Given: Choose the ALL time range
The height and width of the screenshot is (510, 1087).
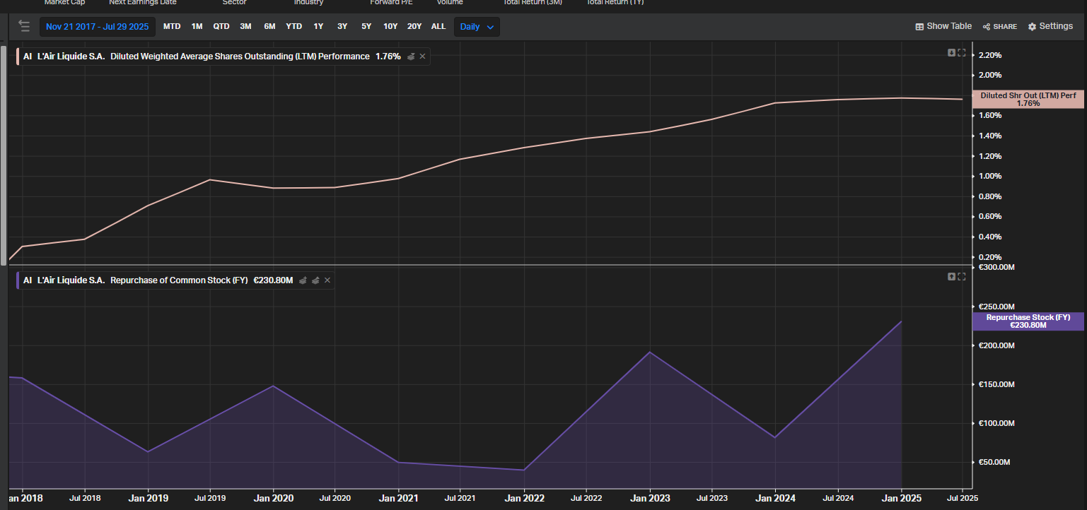Looking at the screenshot, I should (x=438, y=27).
